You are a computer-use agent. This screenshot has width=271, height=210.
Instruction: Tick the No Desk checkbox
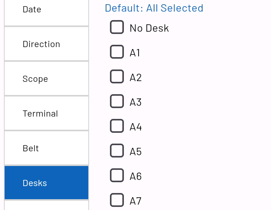click(x=117, y=27)
